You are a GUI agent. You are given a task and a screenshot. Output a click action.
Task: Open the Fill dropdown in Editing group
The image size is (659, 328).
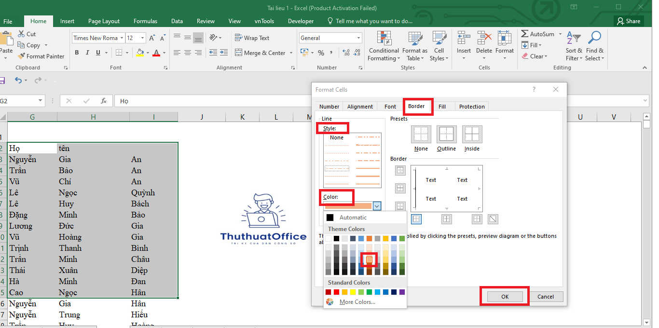point(532,45)
